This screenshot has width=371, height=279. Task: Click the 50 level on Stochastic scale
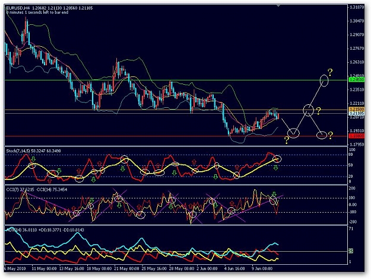click(351, 165)
